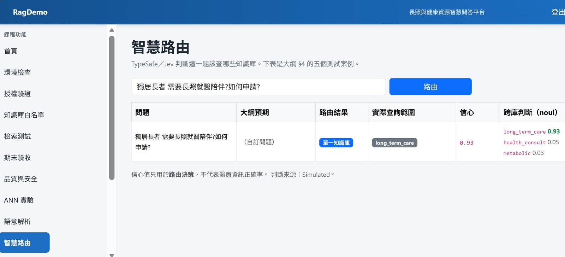Image resolution: width=565 pixels, height=257 pixels.
Task: Click the sidebar vertical scrollbar thumb
Action: coord(112,108)
